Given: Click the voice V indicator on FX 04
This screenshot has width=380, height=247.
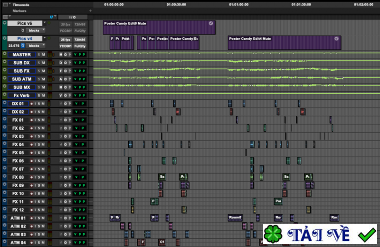Looking at the screenshot, I should 75,144.
